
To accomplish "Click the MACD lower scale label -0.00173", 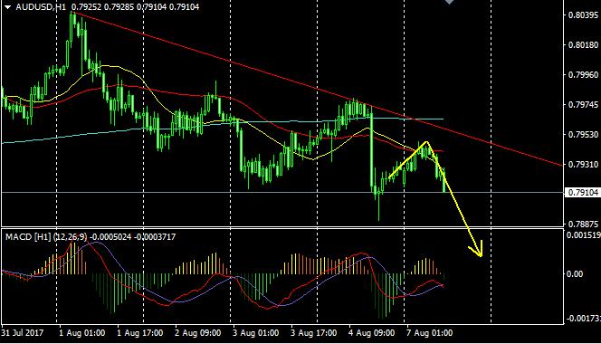I will tap(584, 319).
